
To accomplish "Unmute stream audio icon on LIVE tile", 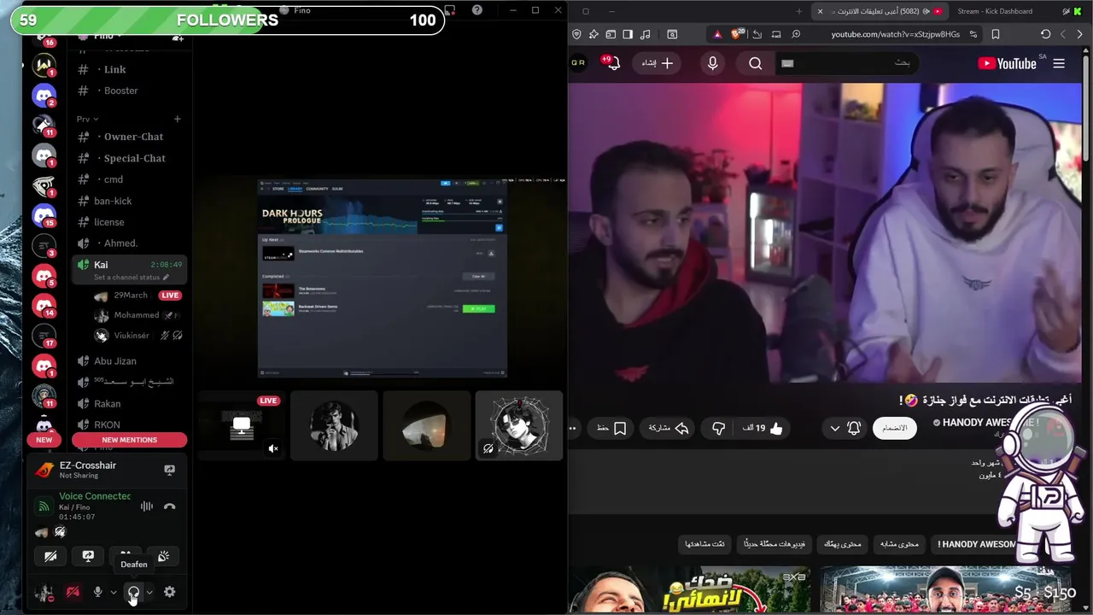I will (x=273, y=448).
